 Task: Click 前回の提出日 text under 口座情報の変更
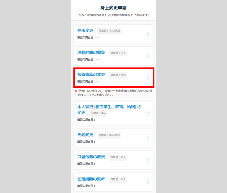88,164
